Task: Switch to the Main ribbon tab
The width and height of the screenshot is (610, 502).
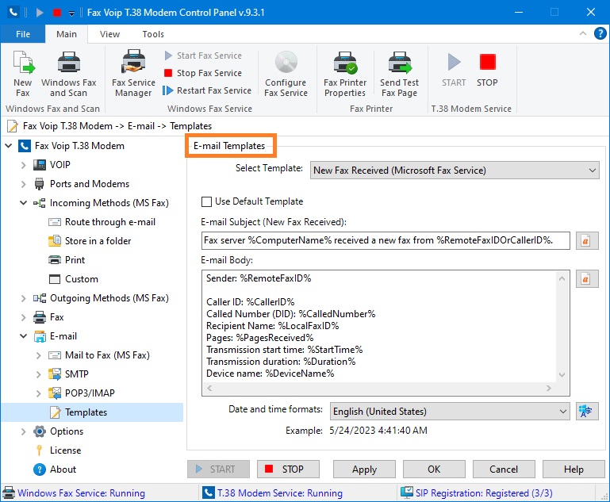Action: [67, 34]
